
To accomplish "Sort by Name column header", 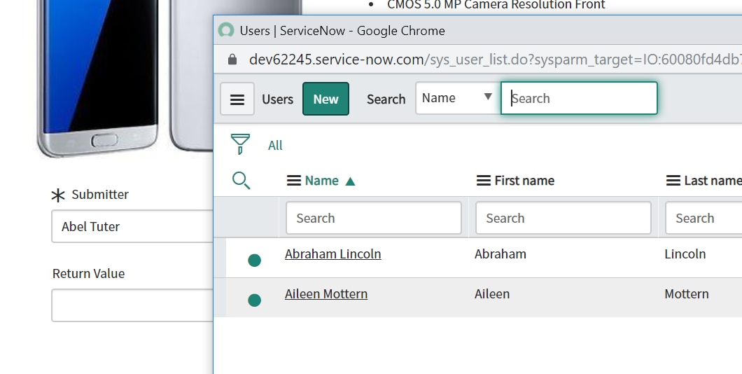I will point(322,181).
